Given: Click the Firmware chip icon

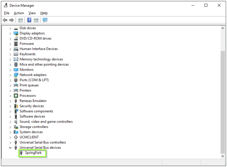Looking at the screenshot, I should [x=16, y=44].
